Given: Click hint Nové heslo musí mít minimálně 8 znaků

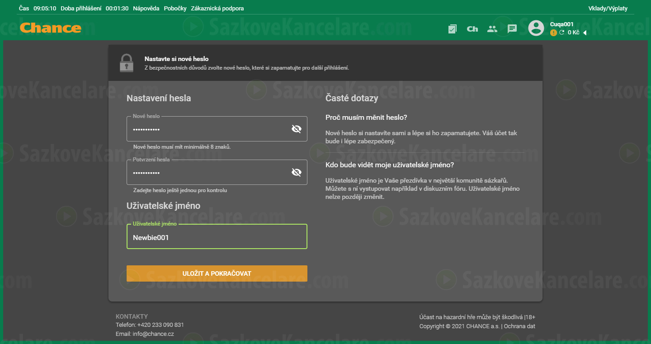Looking at the screenshot, I should [x=182, y=147].
